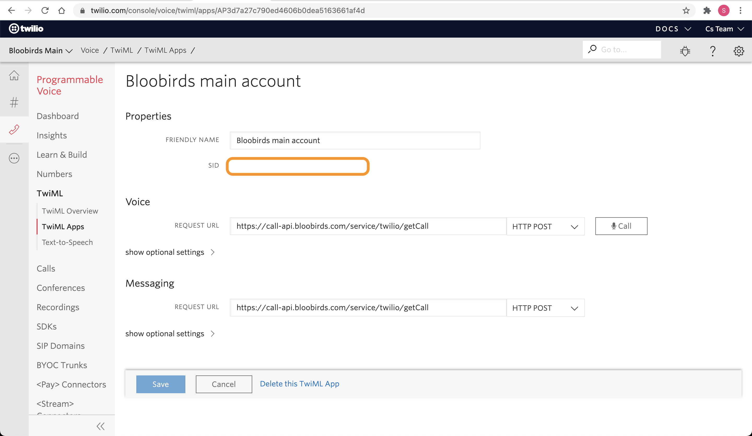Click the Call button with microphone
The width and height of the screenshot is (752, 436).
[621, 226]
